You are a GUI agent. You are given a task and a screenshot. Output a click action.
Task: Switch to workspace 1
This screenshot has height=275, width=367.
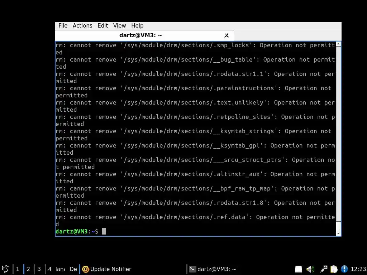(x=18, y=269)
